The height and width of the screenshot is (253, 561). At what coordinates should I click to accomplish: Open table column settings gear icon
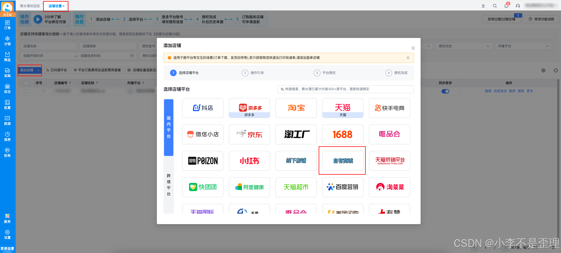543,70
